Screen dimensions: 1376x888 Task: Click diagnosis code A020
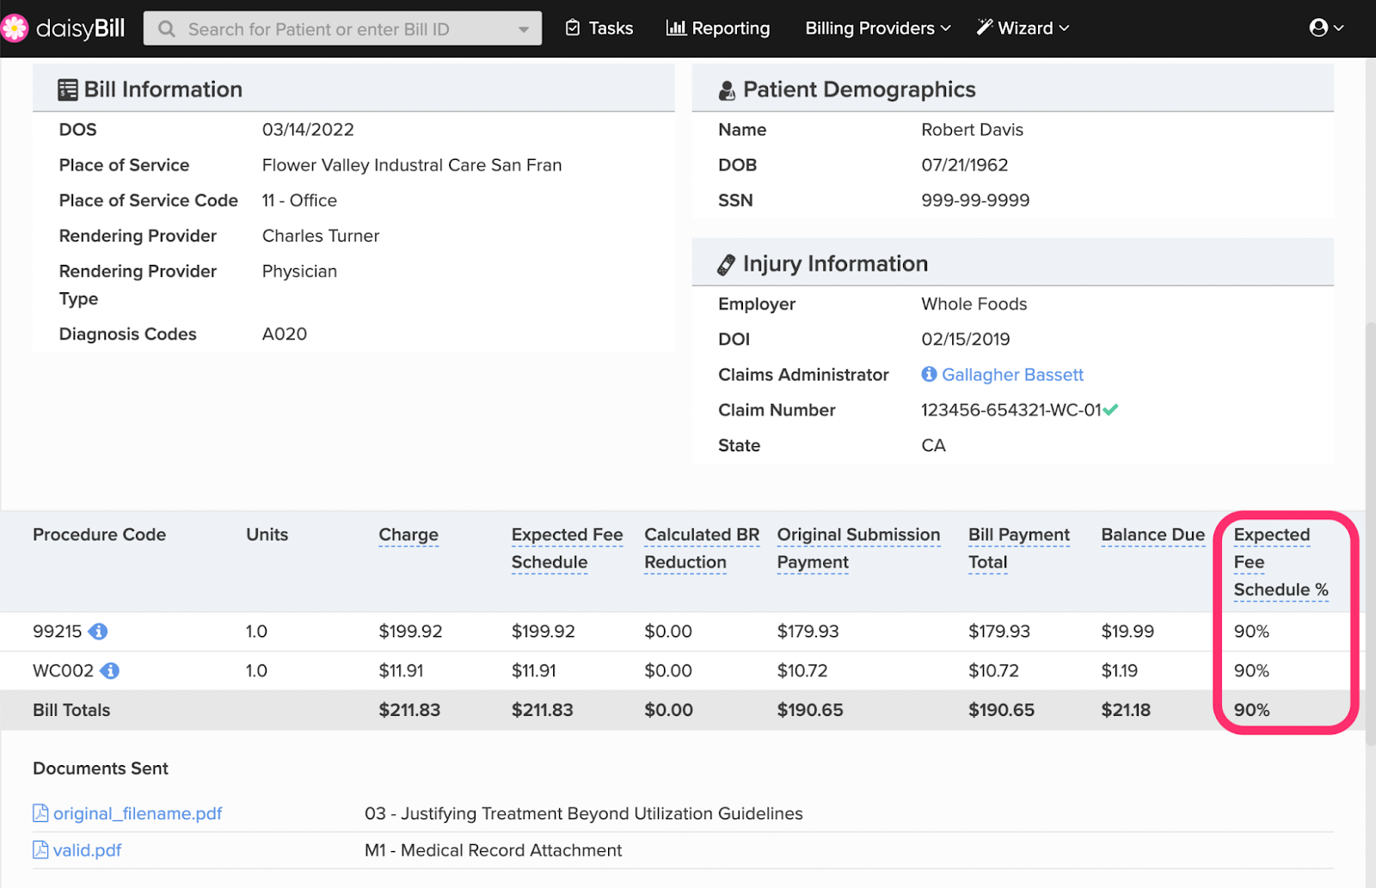pos(285,334)
